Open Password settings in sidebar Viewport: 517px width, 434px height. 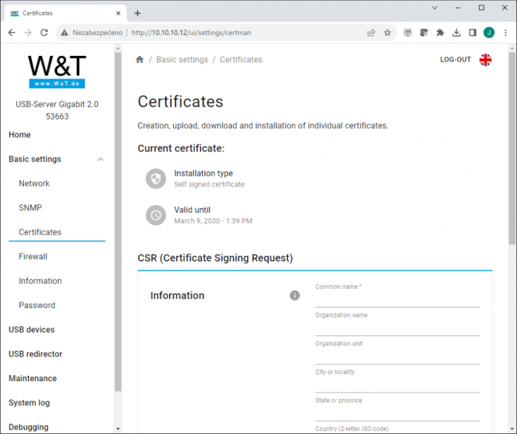(37, 306)
